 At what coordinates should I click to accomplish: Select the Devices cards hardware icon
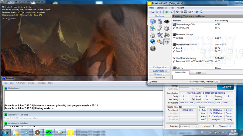[x=160, y=35]
